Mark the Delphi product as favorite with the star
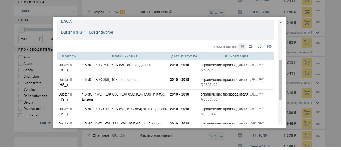 pyautogui.click(x=89, y=12)
